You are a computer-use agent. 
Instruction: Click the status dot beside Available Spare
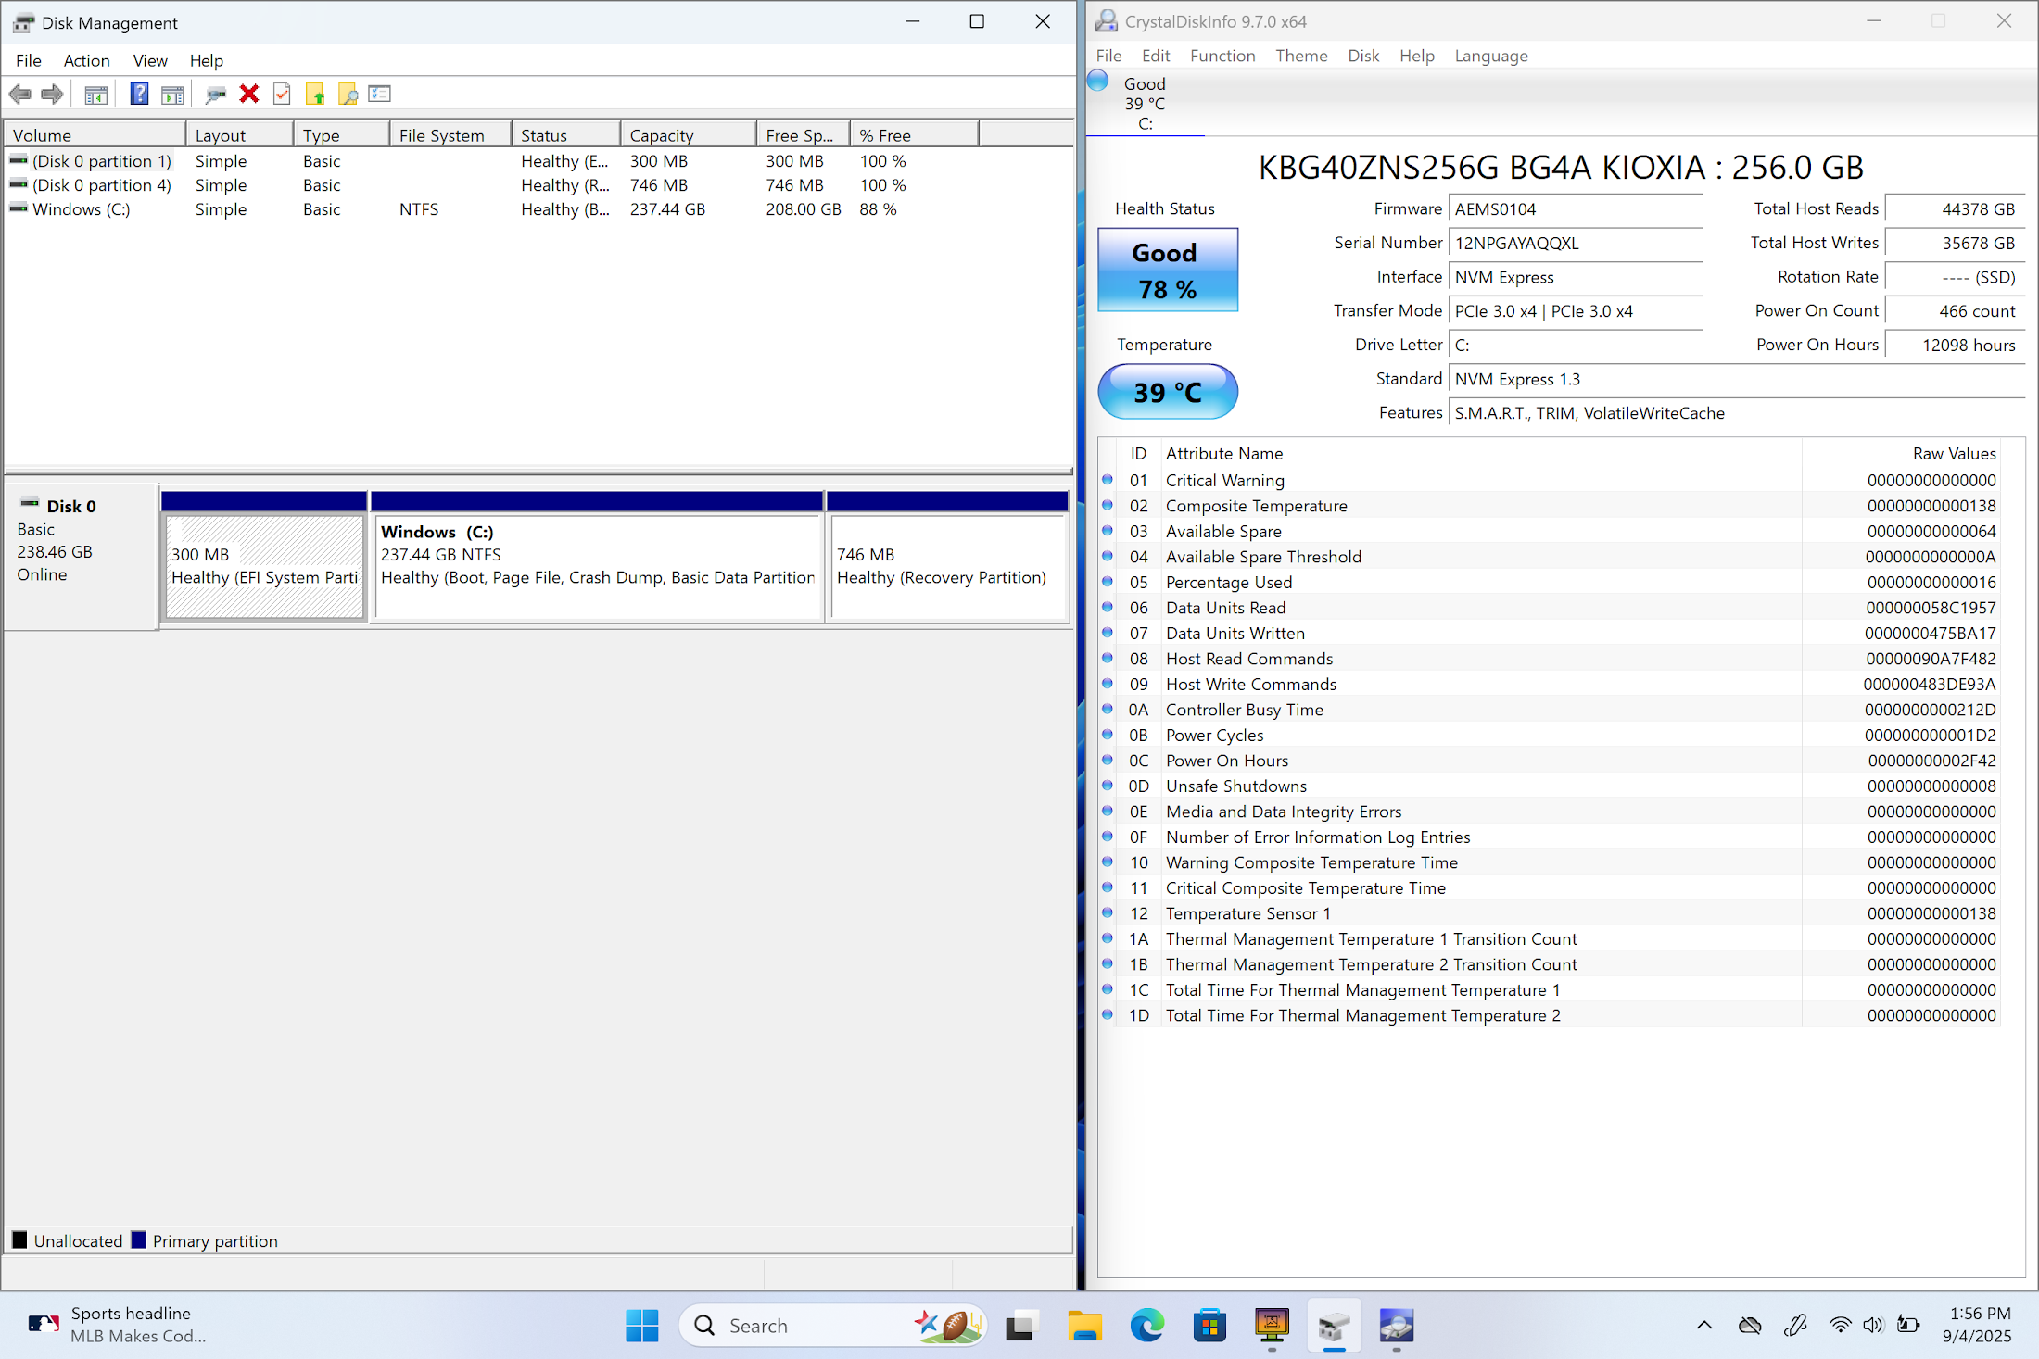click(x=1108, y=531)
